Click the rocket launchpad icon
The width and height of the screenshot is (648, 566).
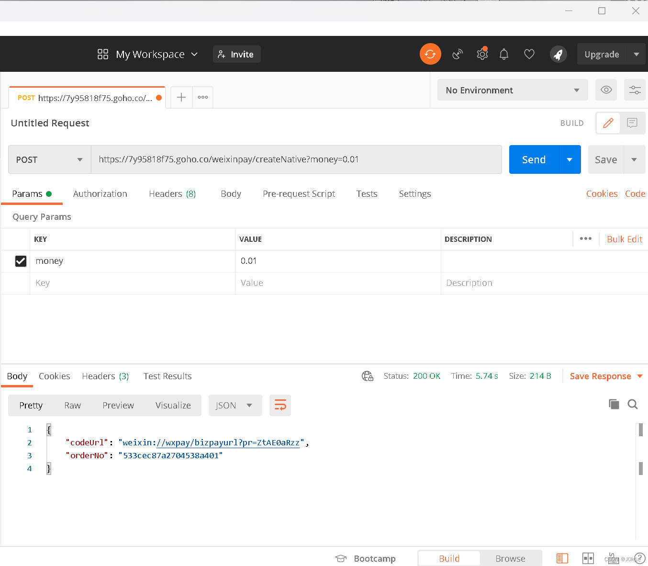point(558,54)
